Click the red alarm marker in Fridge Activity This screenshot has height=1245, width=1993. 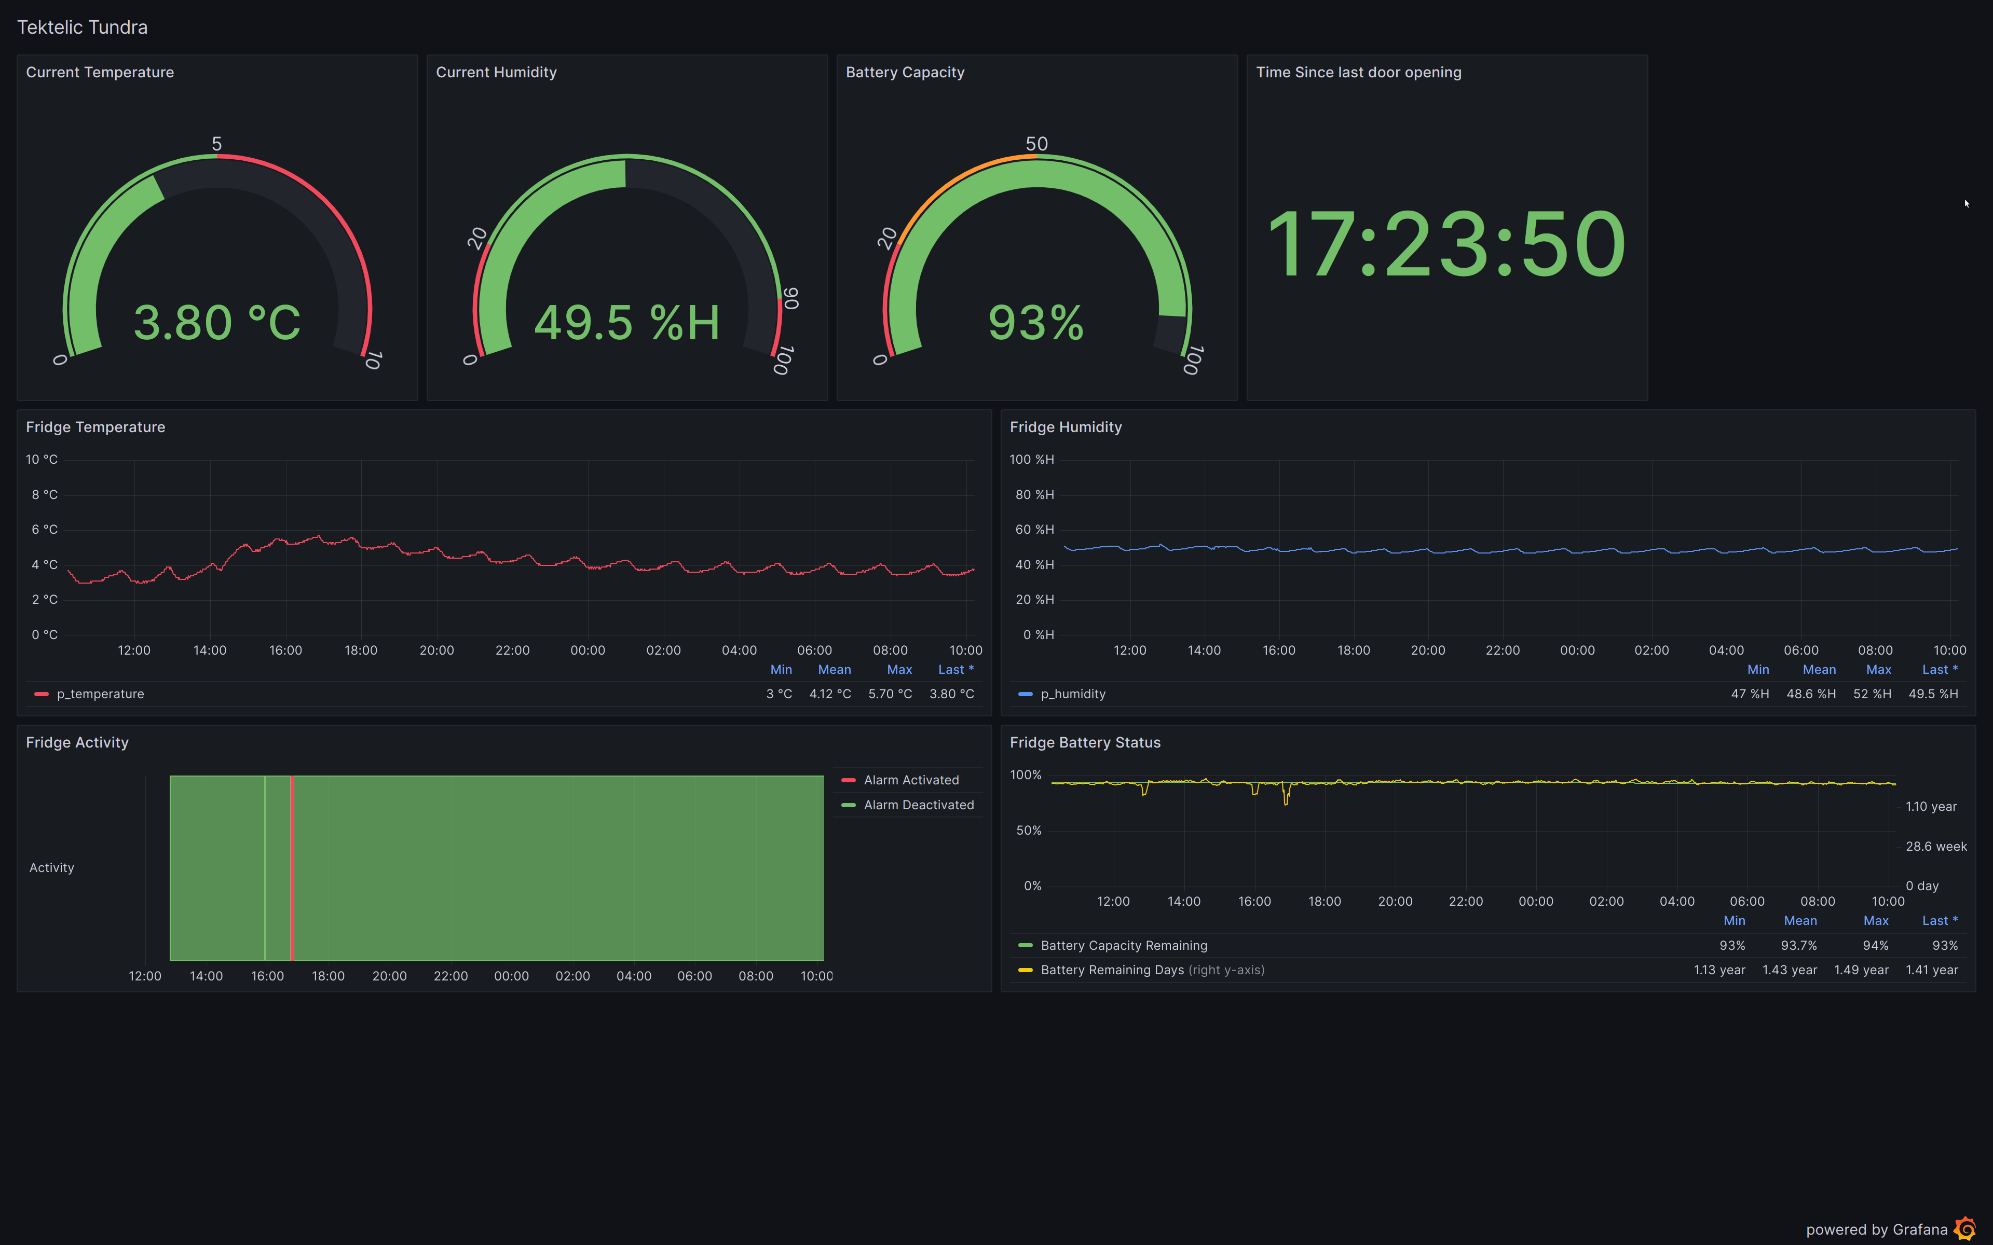[292, 868]
